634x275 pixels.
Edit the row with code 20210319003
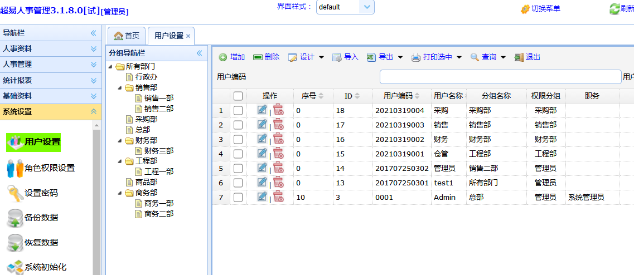(262, 124)
